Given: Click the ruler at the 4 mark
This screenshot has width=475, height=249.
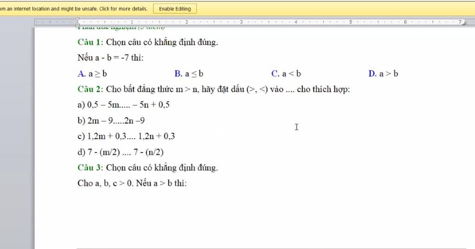Looking at the screenshot, I should [296, 22].
